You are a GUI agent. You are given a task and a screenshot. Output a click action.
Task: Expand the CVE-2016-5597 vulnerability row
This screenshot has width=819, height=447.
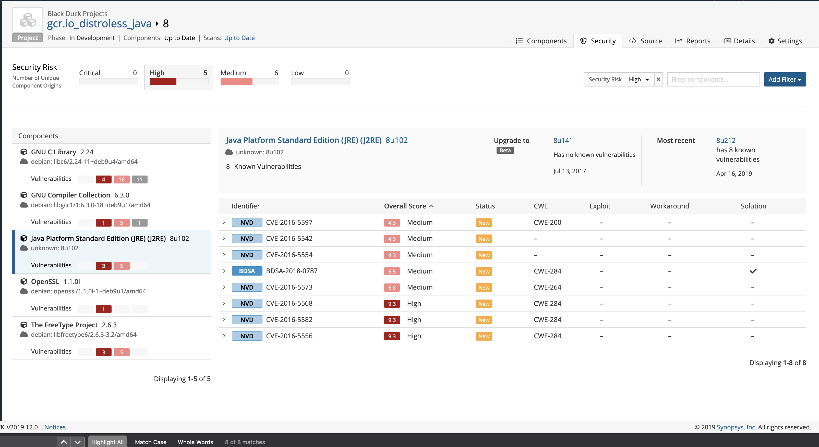point(224,222)
